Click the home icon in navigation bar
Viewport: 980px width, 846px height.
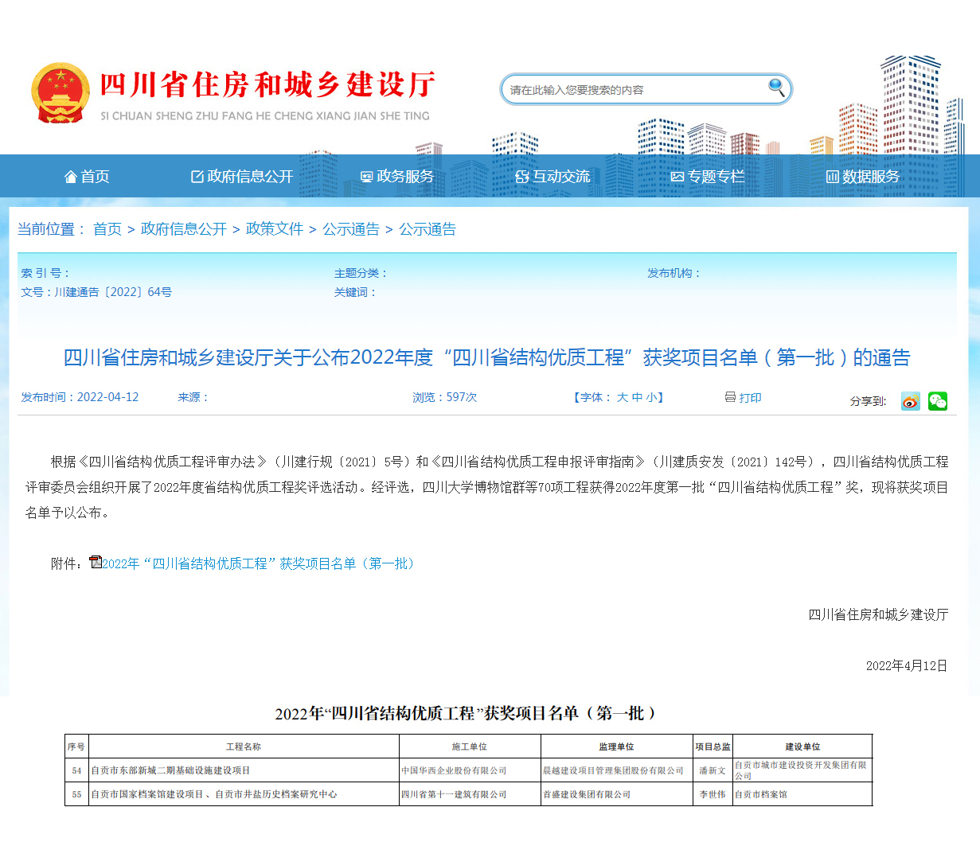(x=70, y=177)
